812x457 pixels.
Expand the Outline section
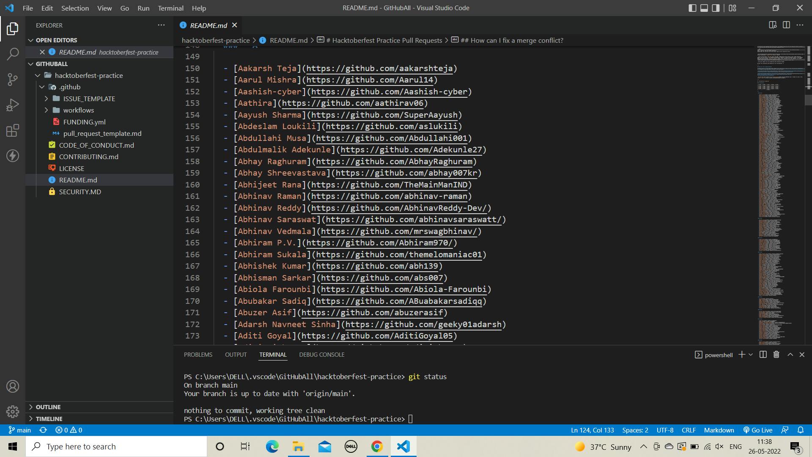tap(99, 407)
